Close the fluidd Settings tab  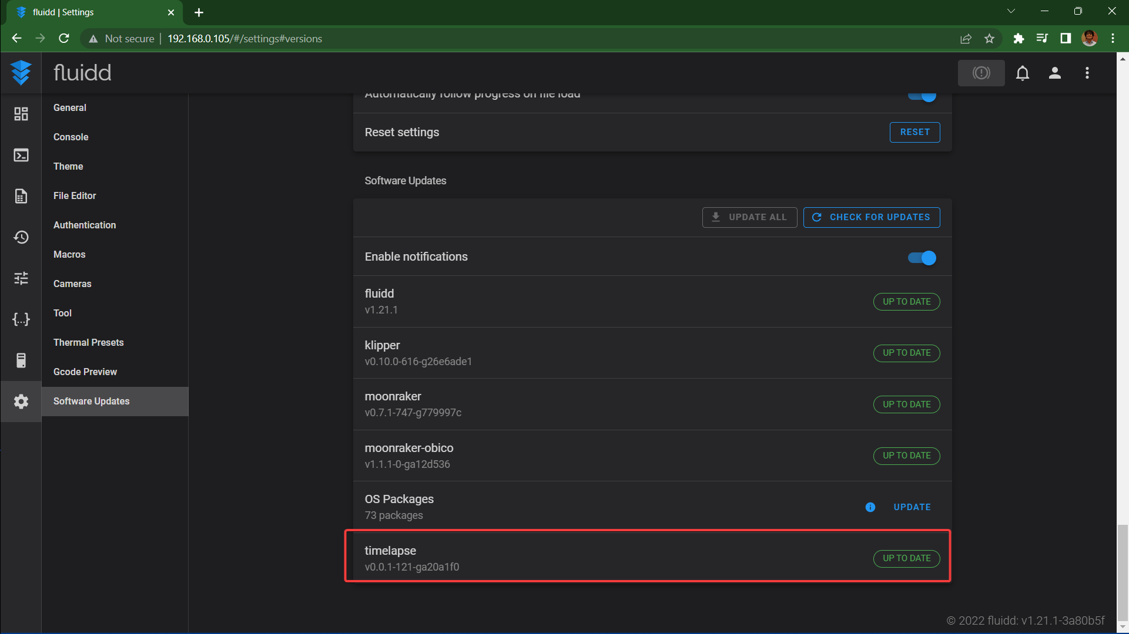coord(171,12)
